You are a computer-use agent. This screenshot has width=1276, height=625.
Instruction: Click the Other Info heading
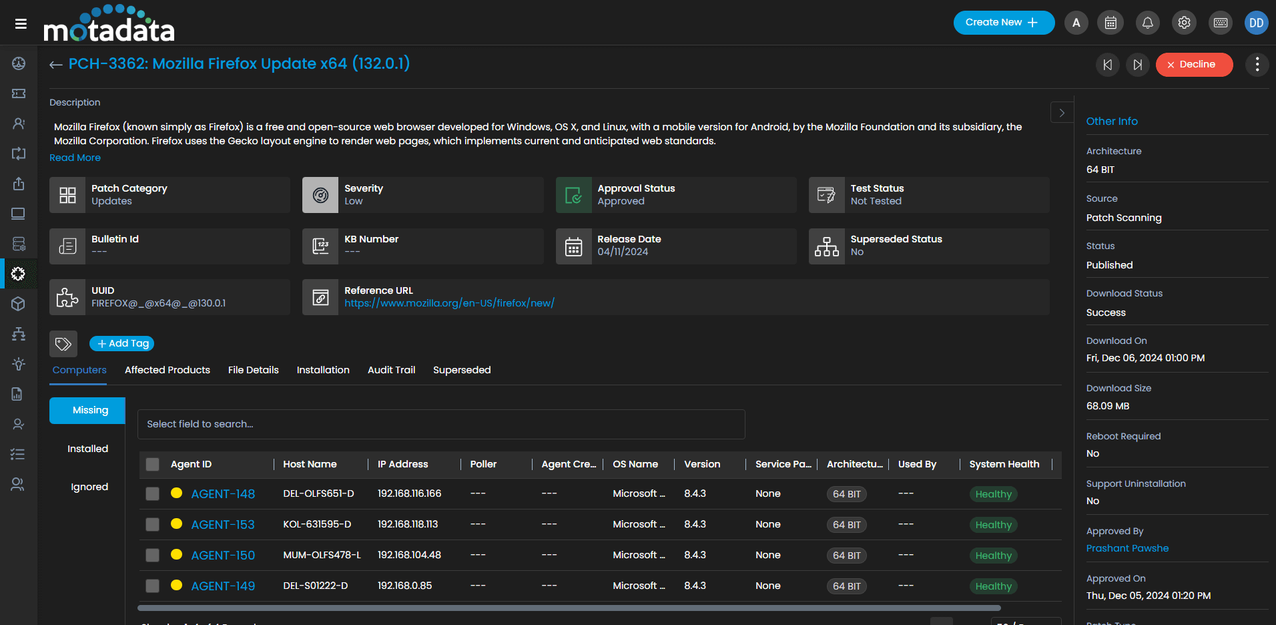1112,121
